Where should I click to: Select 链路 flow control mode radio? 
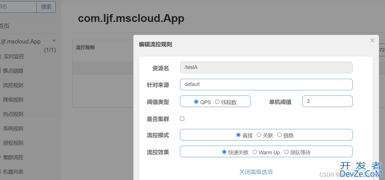point(279,135)
